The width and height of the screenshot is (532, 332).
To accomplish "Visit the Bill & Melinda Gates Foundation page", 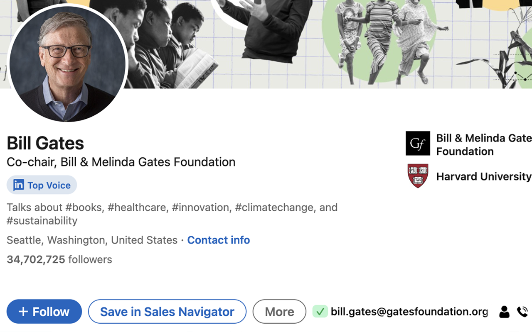I will [483, 144].
